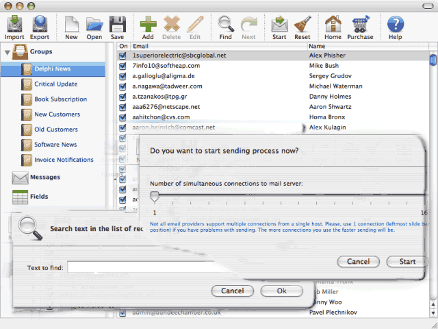Select the Invoice Notifications group
The image size is (438, 329).
pos(64,160)
